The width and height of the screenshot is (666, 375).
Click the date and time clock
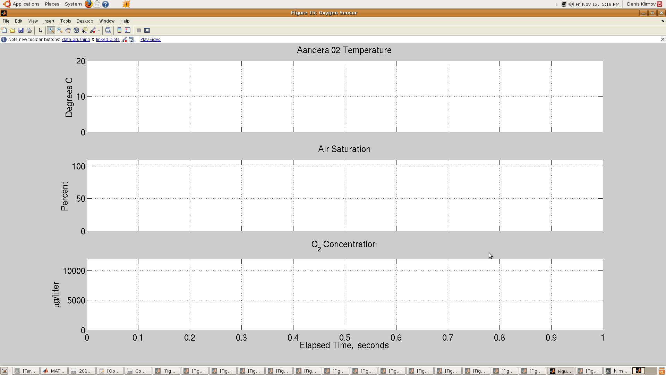597,4
